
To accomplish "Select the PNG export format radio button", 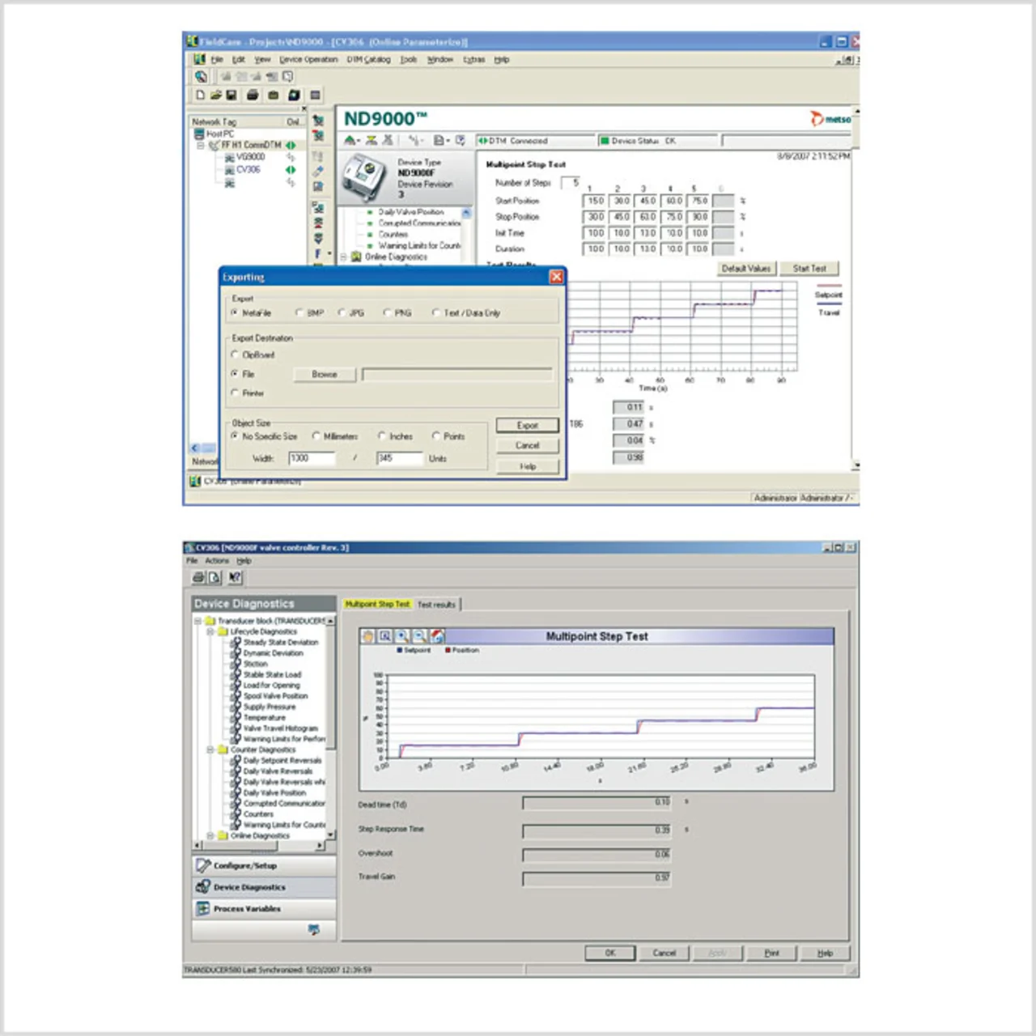I will click(387, 313).
